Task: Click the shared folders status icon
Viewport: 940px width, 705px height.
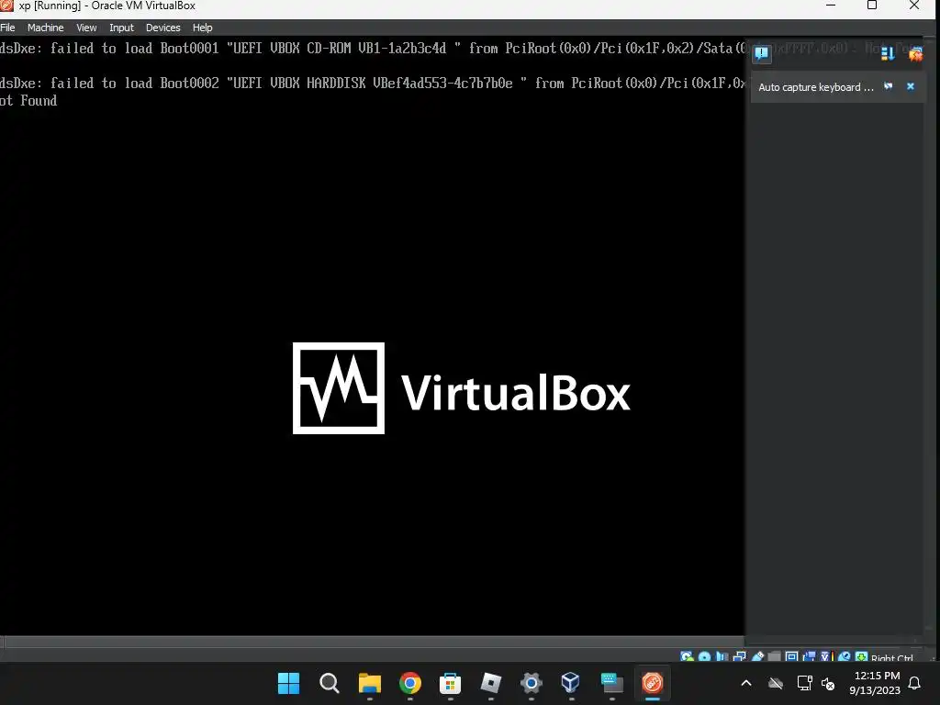Action: pos(774,656)
